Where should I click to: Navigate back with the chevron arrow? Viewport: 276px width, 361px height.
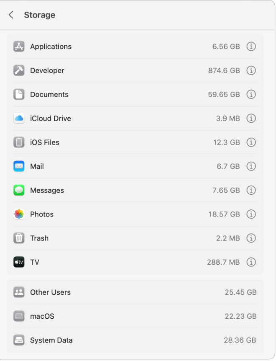point(11,15)
